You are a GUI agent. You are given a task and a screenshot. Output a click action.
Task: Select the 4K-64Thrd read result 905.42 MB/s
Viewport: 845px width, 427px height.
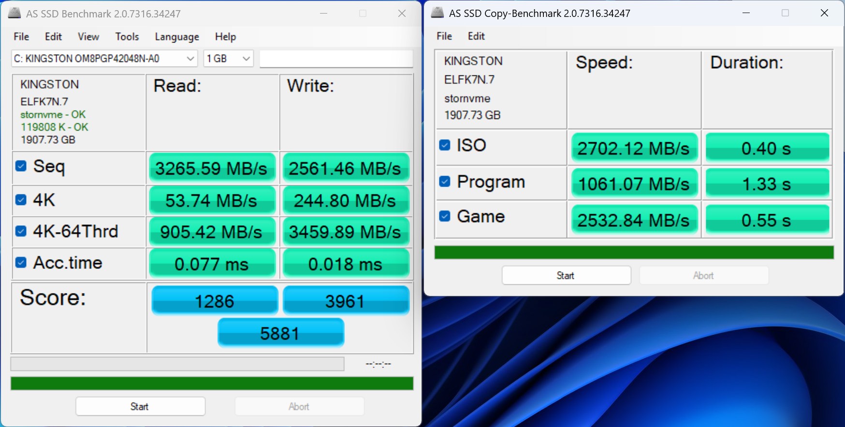[x=212, y=232]
